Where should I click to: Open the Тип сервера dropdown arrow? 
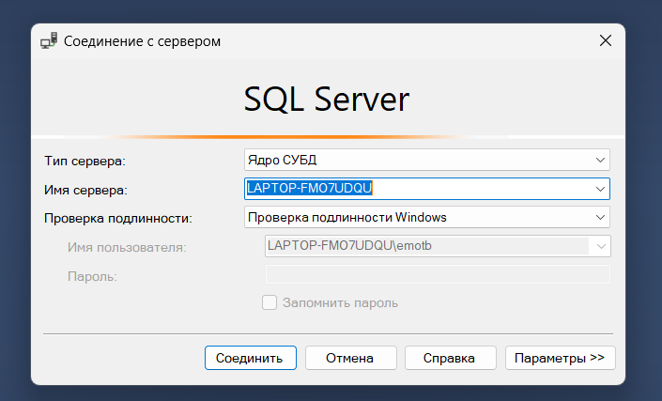pos(600,160)
